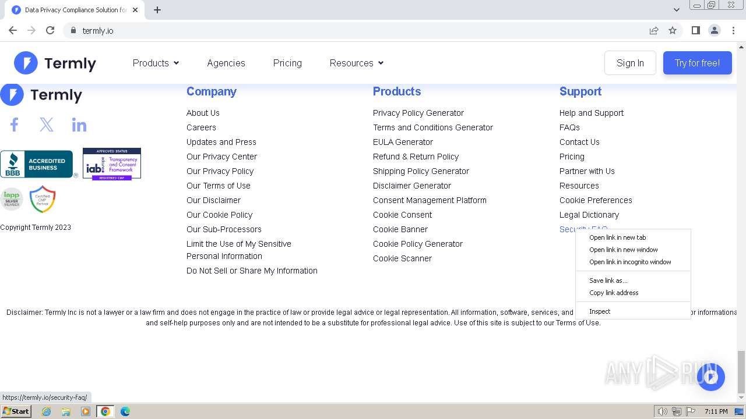This screenshot has height=419, width=746.
Task: Toggle the browser side panel icon
Action: [695, 30]
